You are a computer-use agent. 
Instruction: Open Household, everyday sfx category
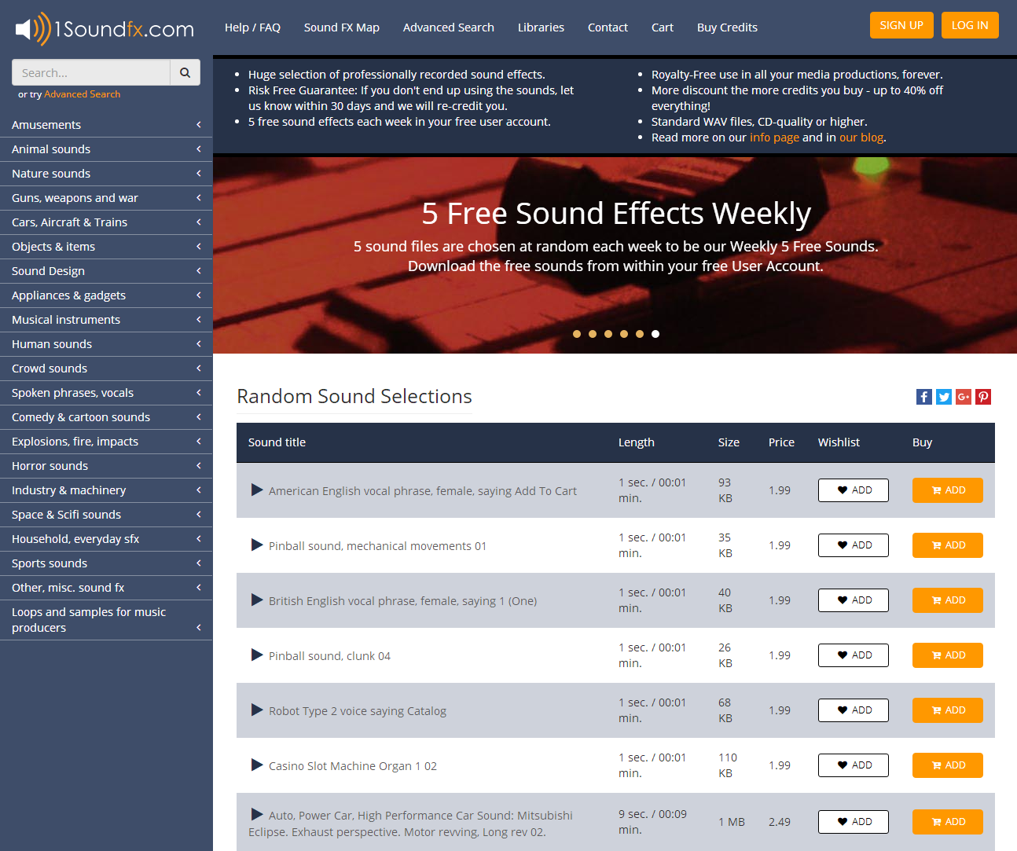pos(106,539)
